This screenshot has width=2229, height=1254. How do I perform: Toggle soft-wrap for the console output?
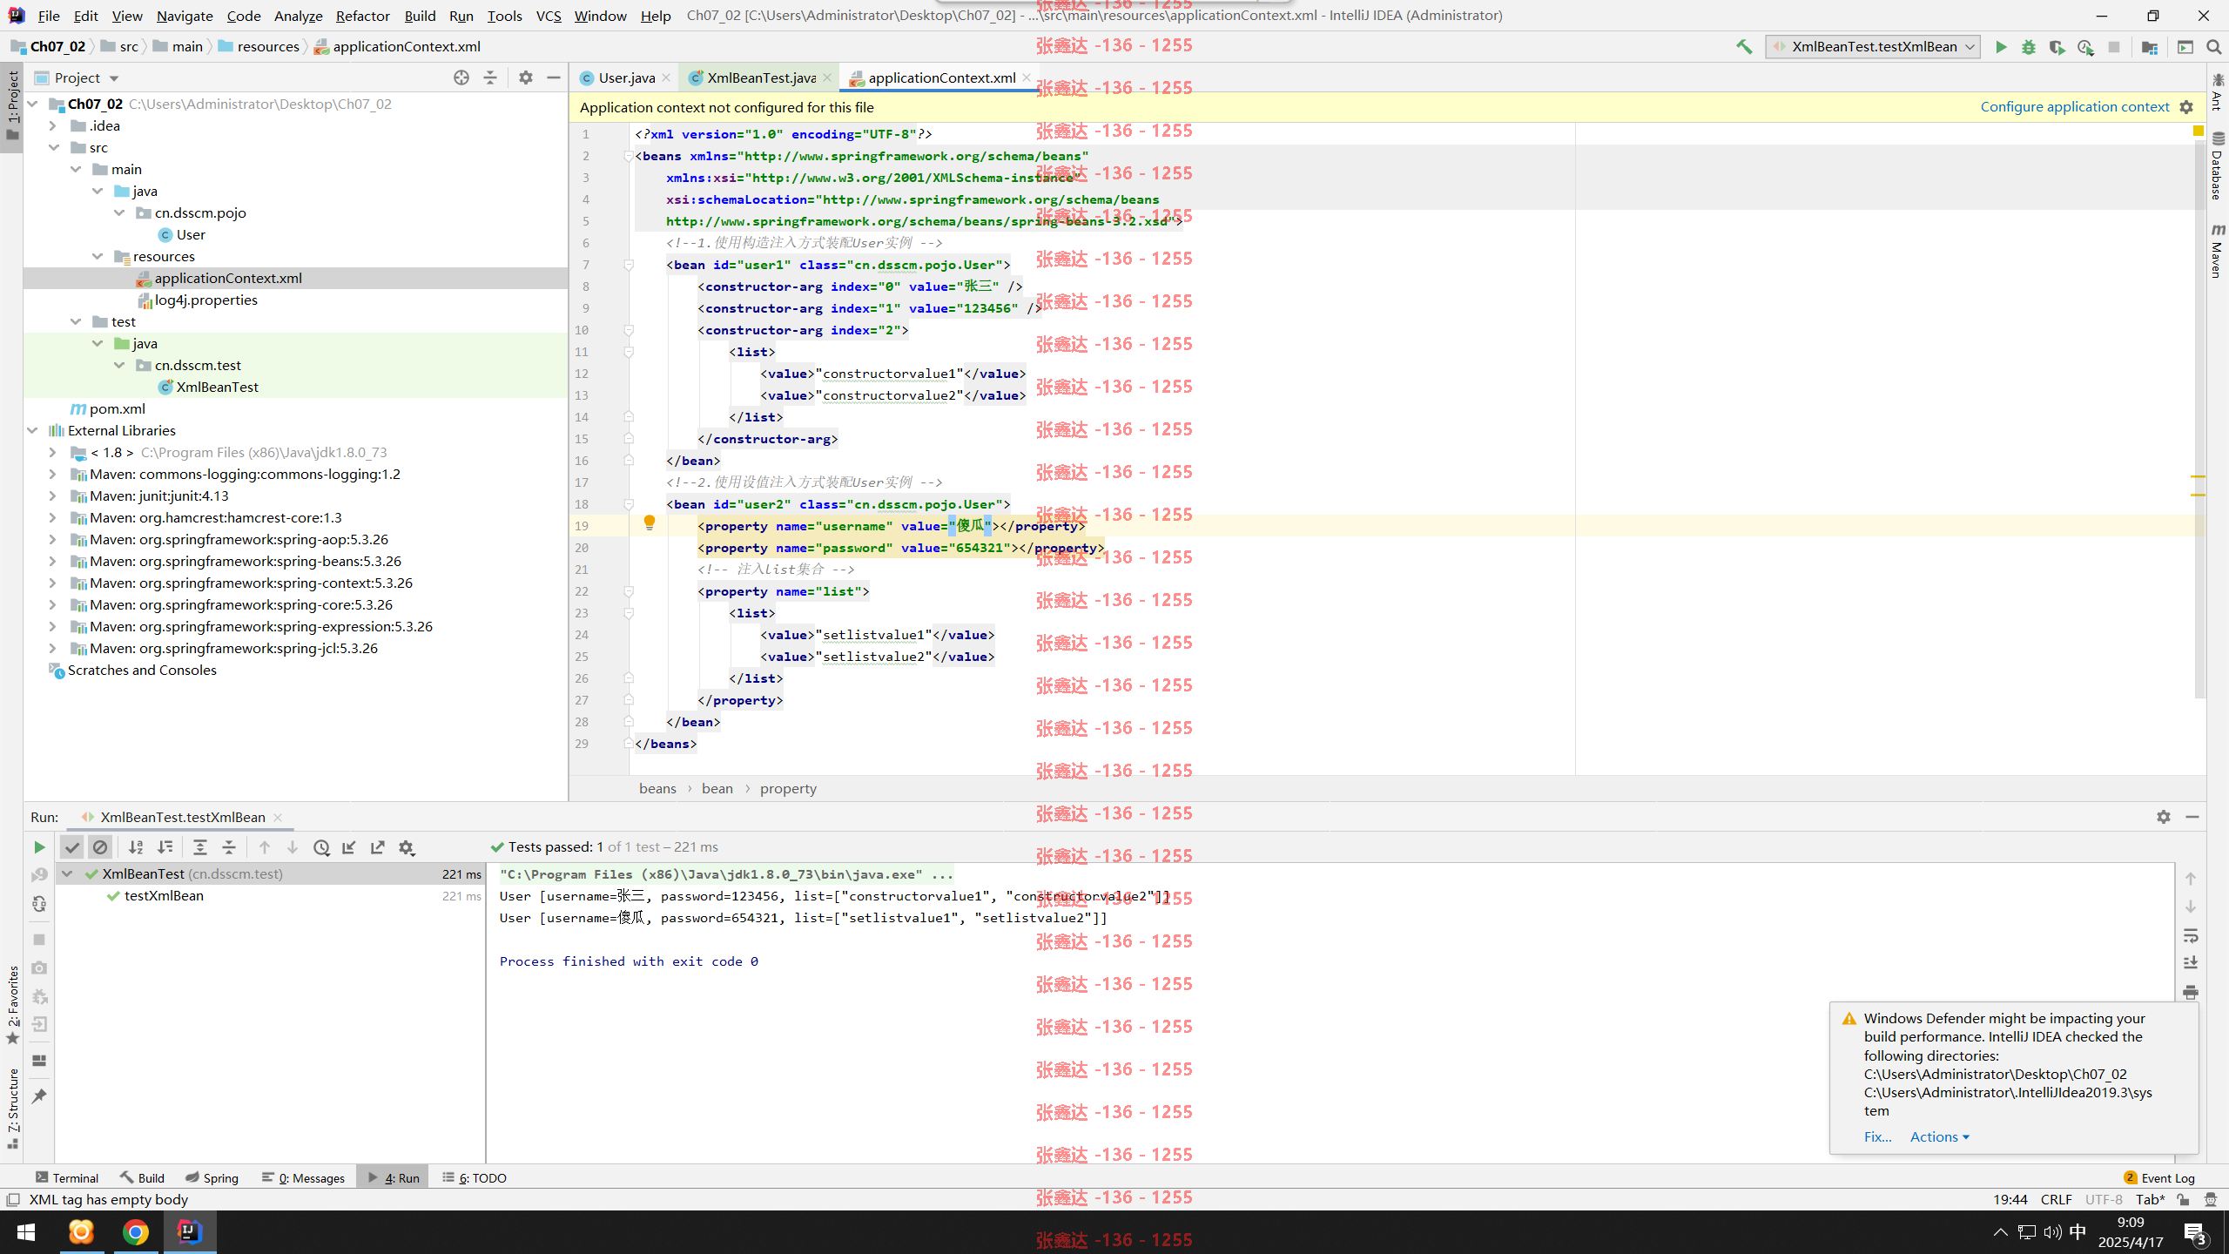click(x=2191, y=936)
